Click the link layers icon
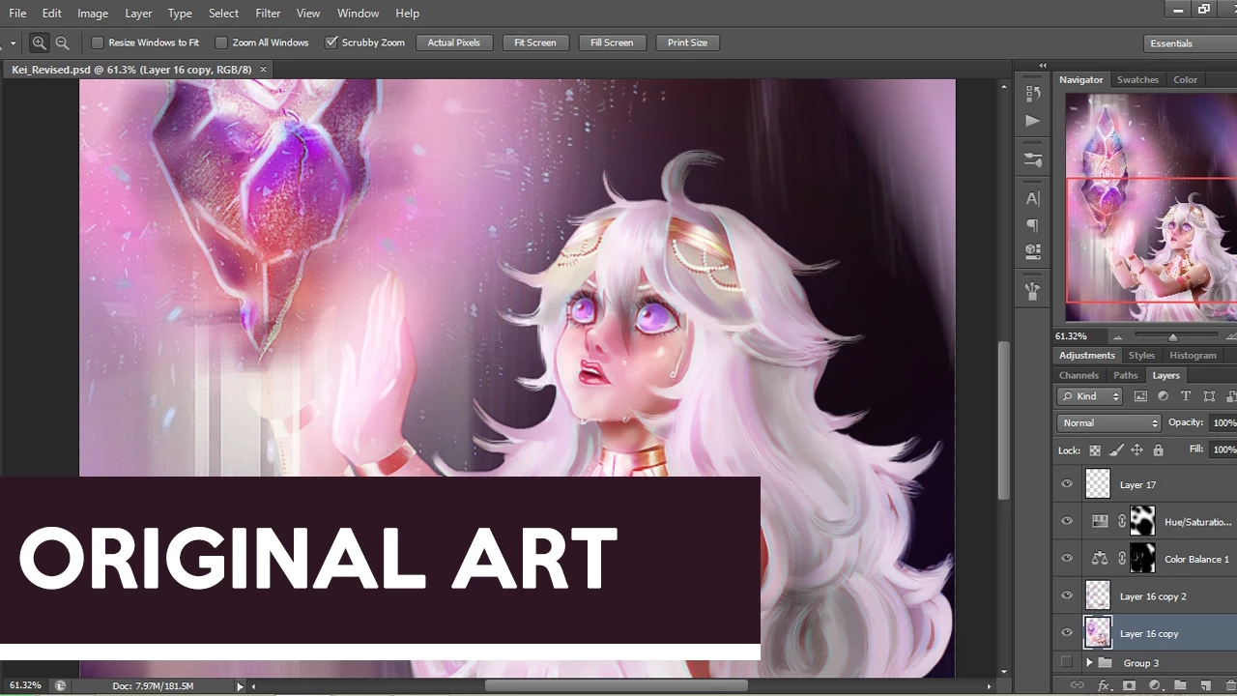 (x=1078, y=685)
